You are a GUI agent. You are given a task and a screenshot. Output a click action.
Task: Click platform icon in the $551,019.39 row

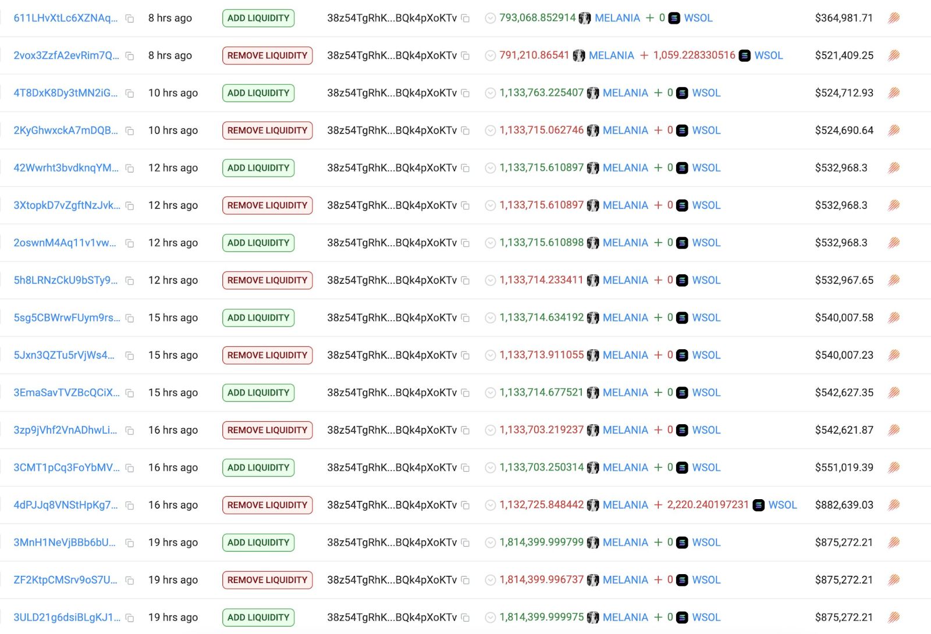[894, 468]
